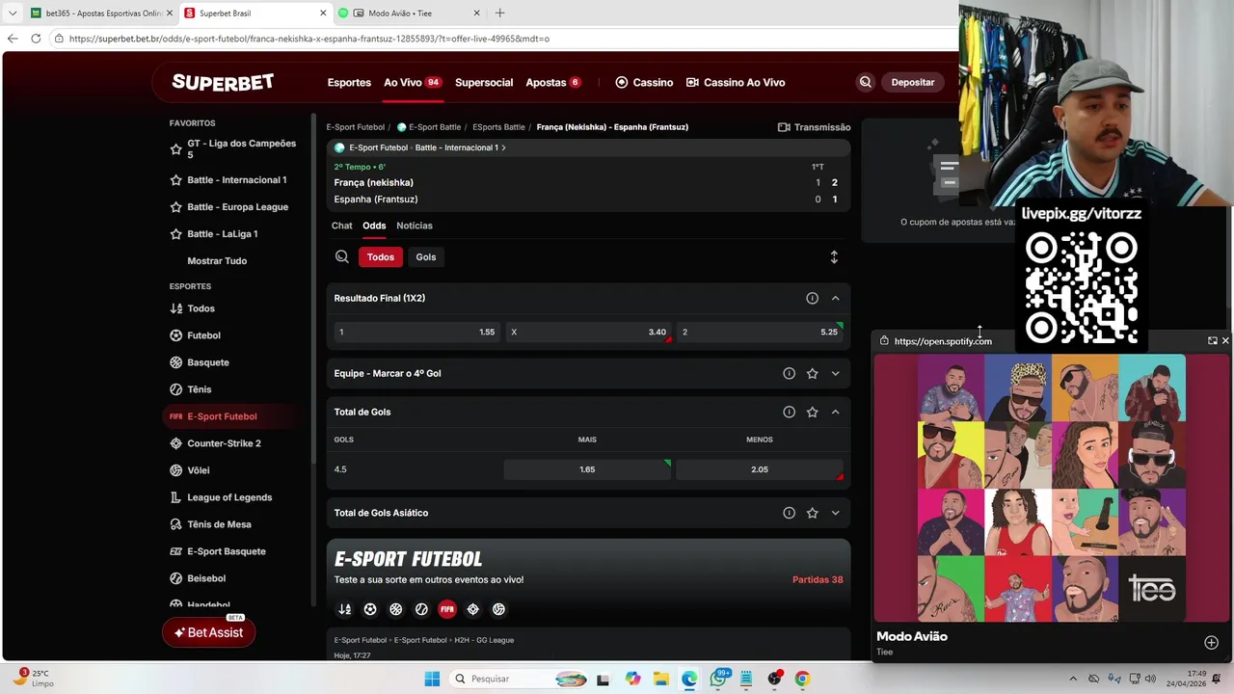Favorite the Total de Gols market star
Screen dimensions: 1234x694
(812, 412)
